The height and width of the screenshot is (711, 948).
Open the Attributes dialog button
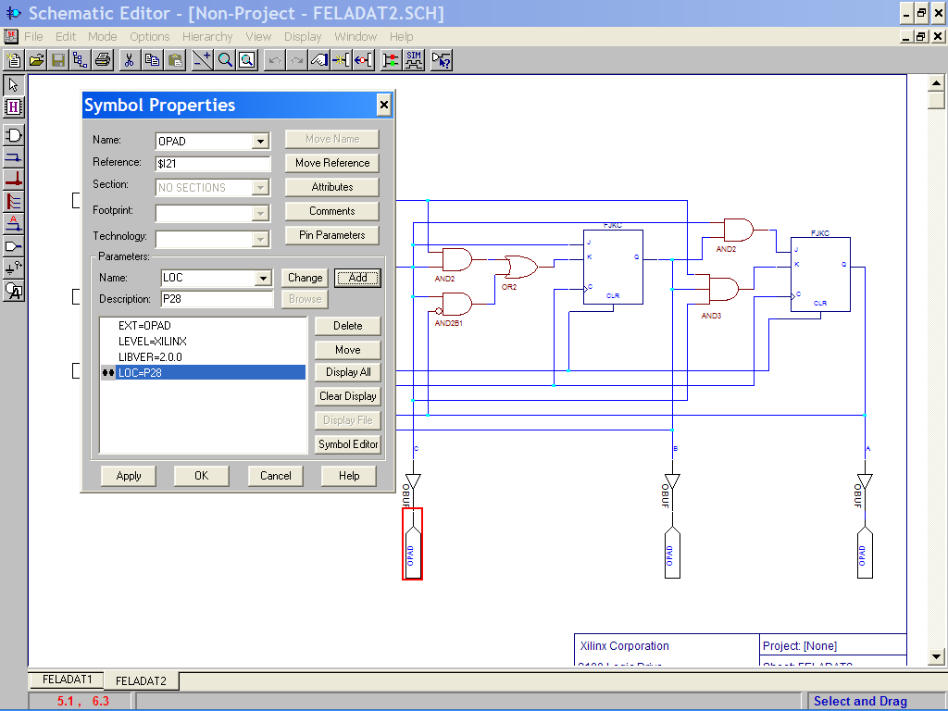tap(332, 187)
